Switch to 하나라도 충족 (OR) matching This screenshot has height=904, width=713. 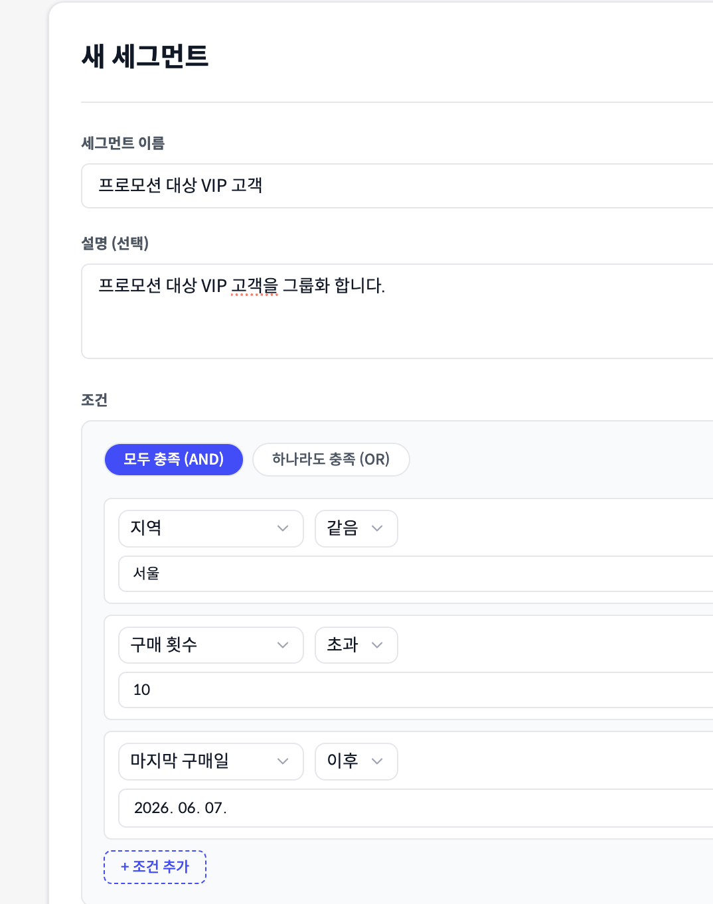pyautogui.click(x=331, y=459)
